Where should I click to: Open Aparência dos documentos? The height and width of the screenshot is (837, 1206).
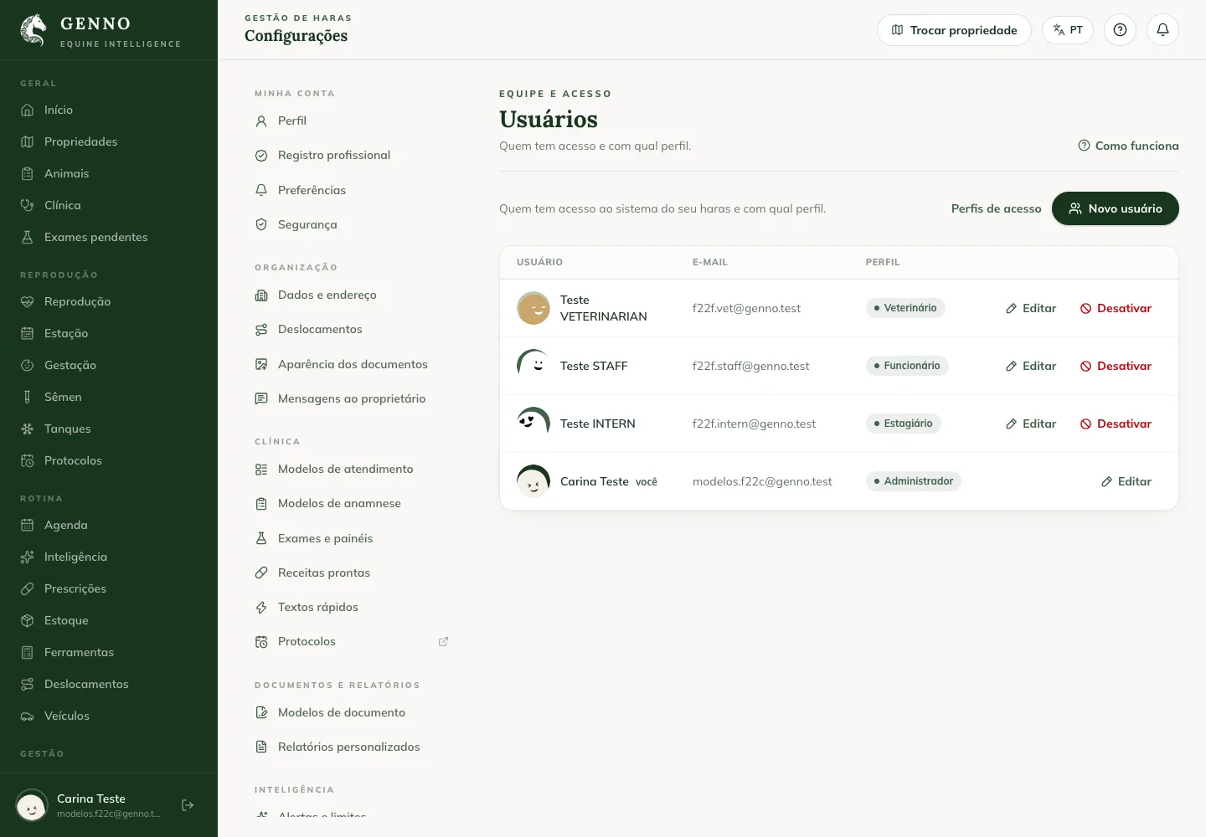(x=352, y=364)
